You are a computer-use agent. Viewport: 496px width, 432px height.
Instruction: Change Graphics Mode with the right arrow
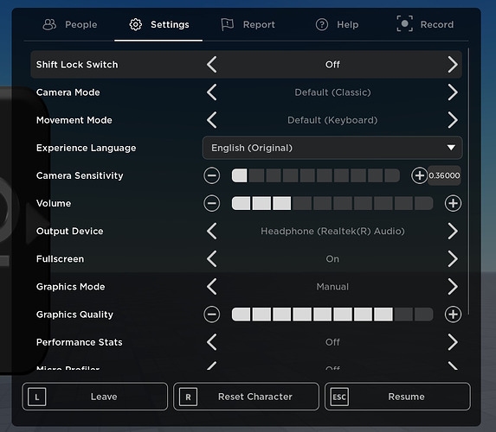coord(453,287)
